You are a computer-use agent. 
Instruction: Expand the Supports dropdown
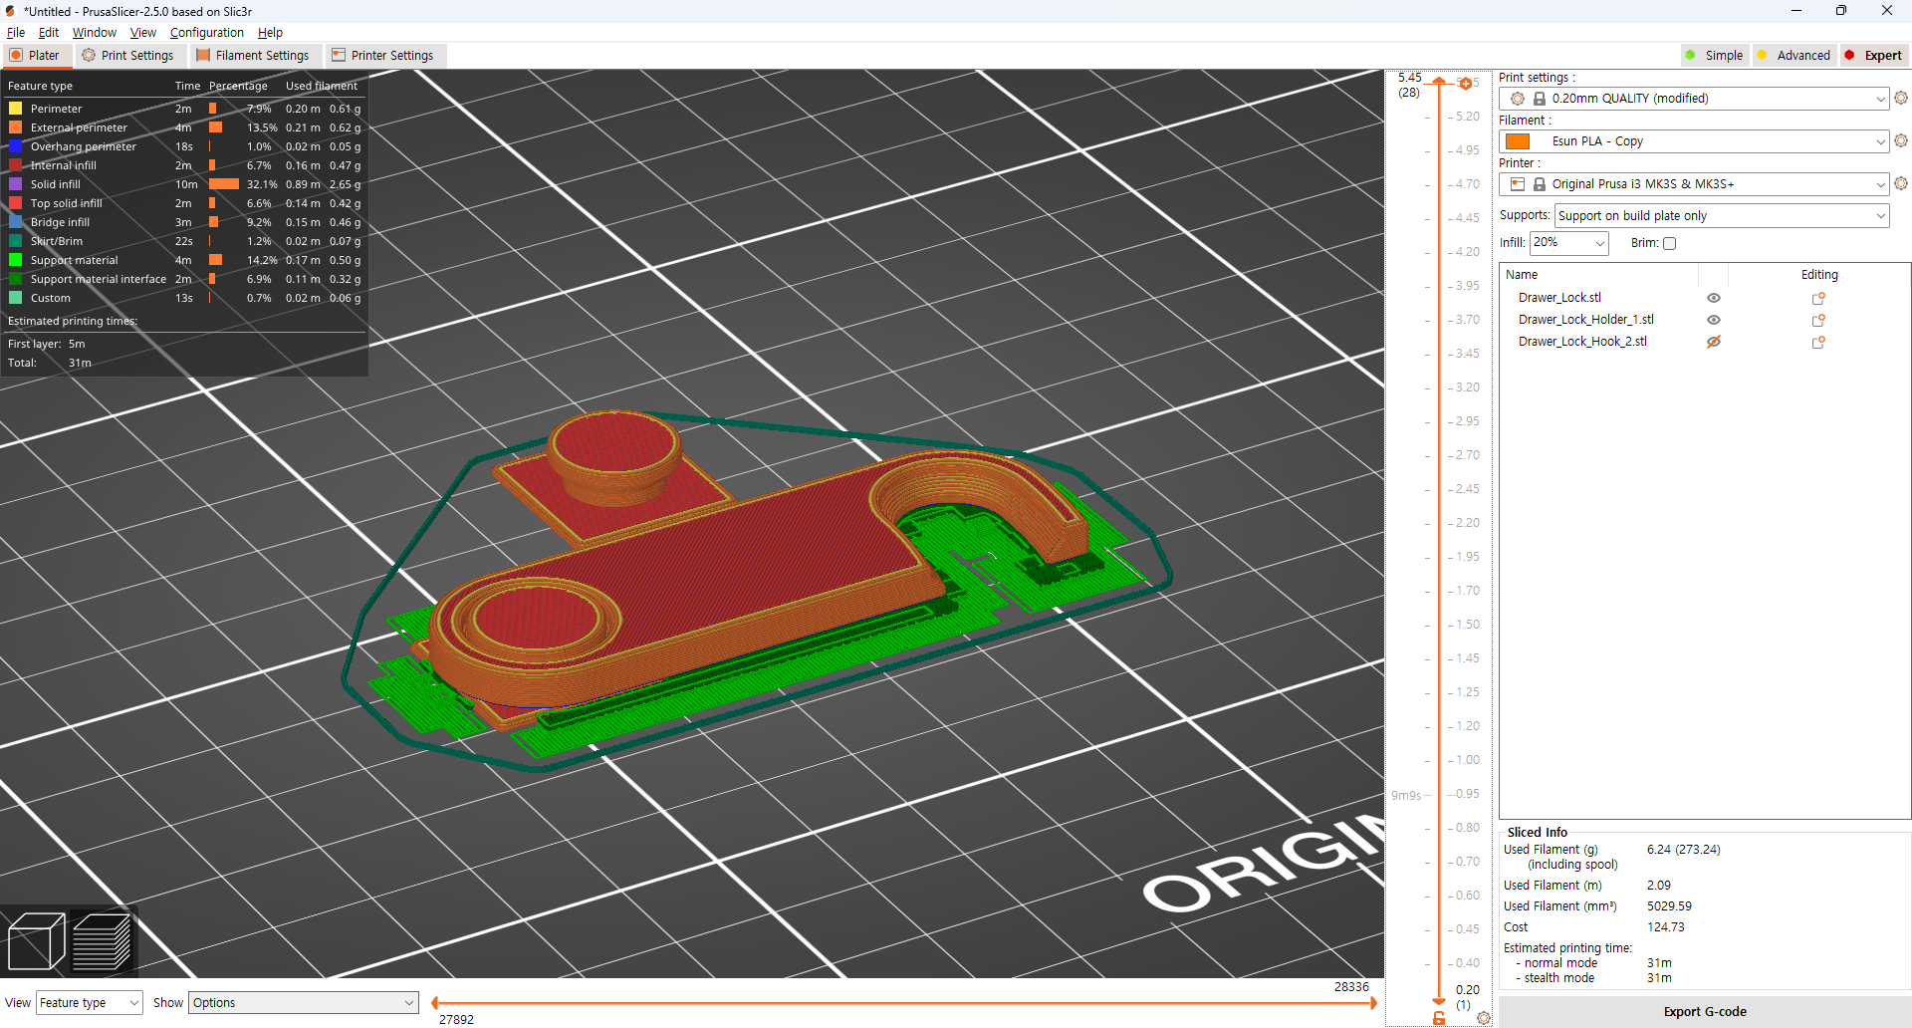coord(1722,216)
